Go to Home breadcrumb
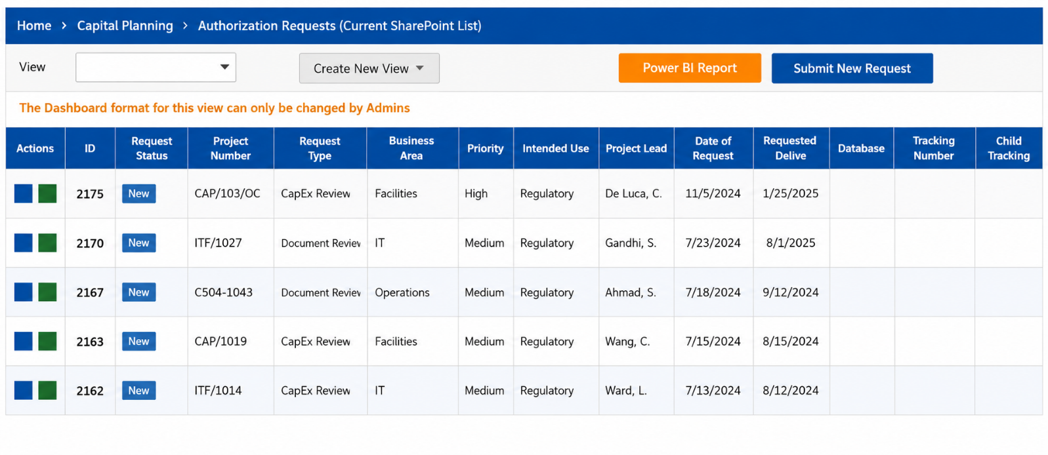Screen dimensions: 1048x455 (x=34, y=26)
